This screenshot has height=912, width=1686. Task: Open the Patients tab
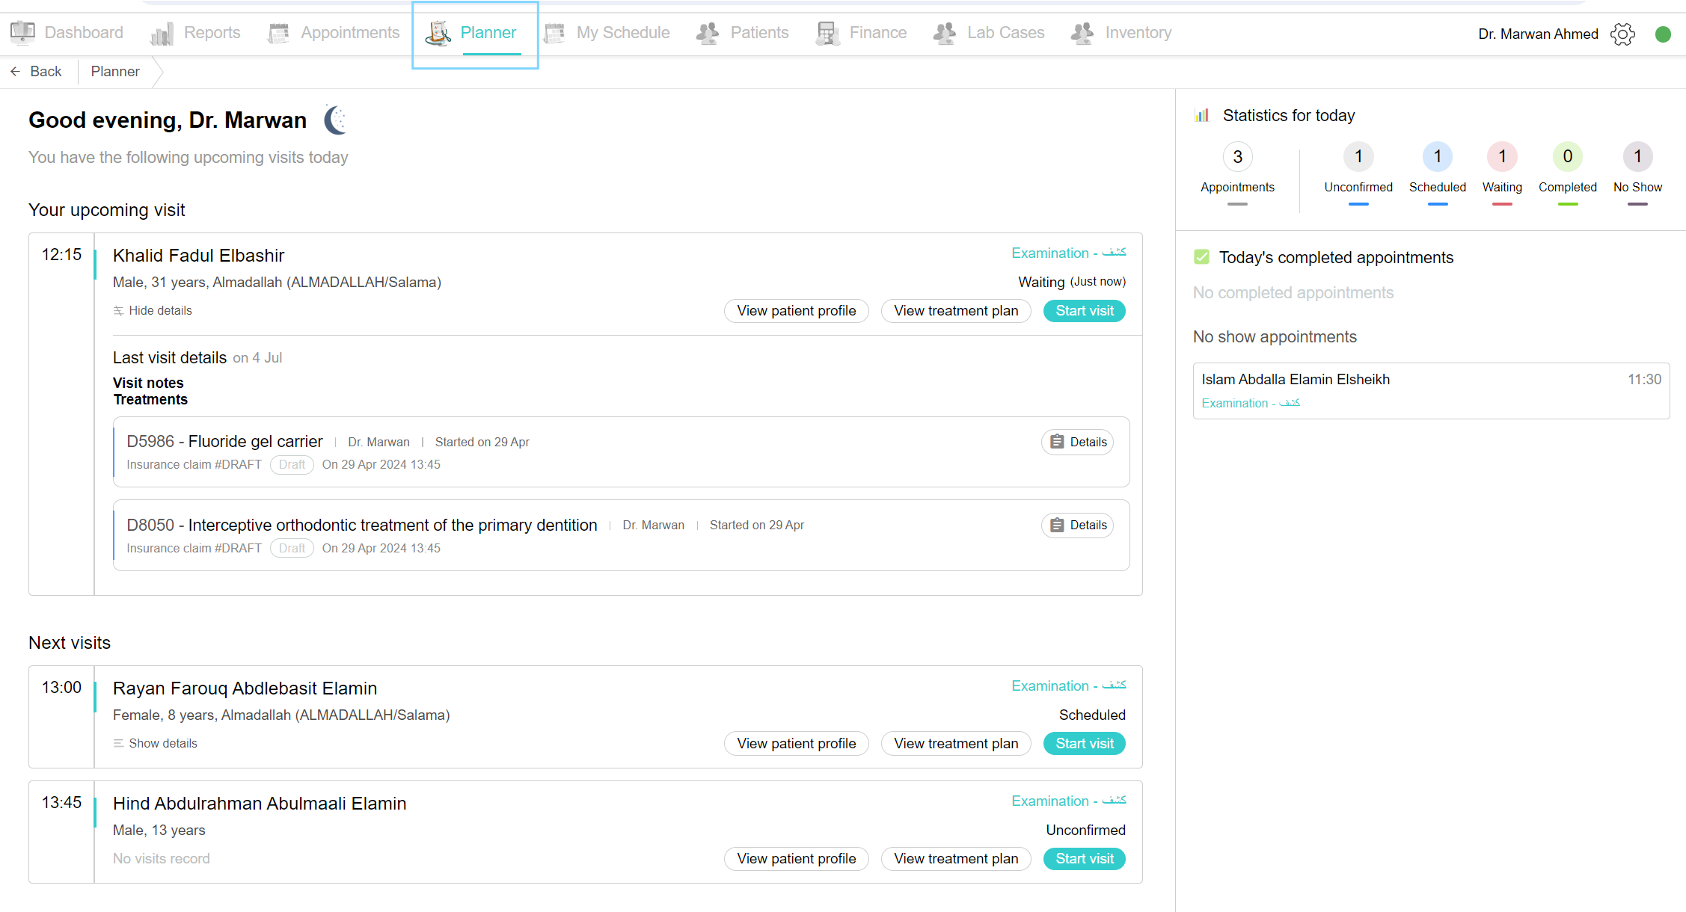click(743, 33)
